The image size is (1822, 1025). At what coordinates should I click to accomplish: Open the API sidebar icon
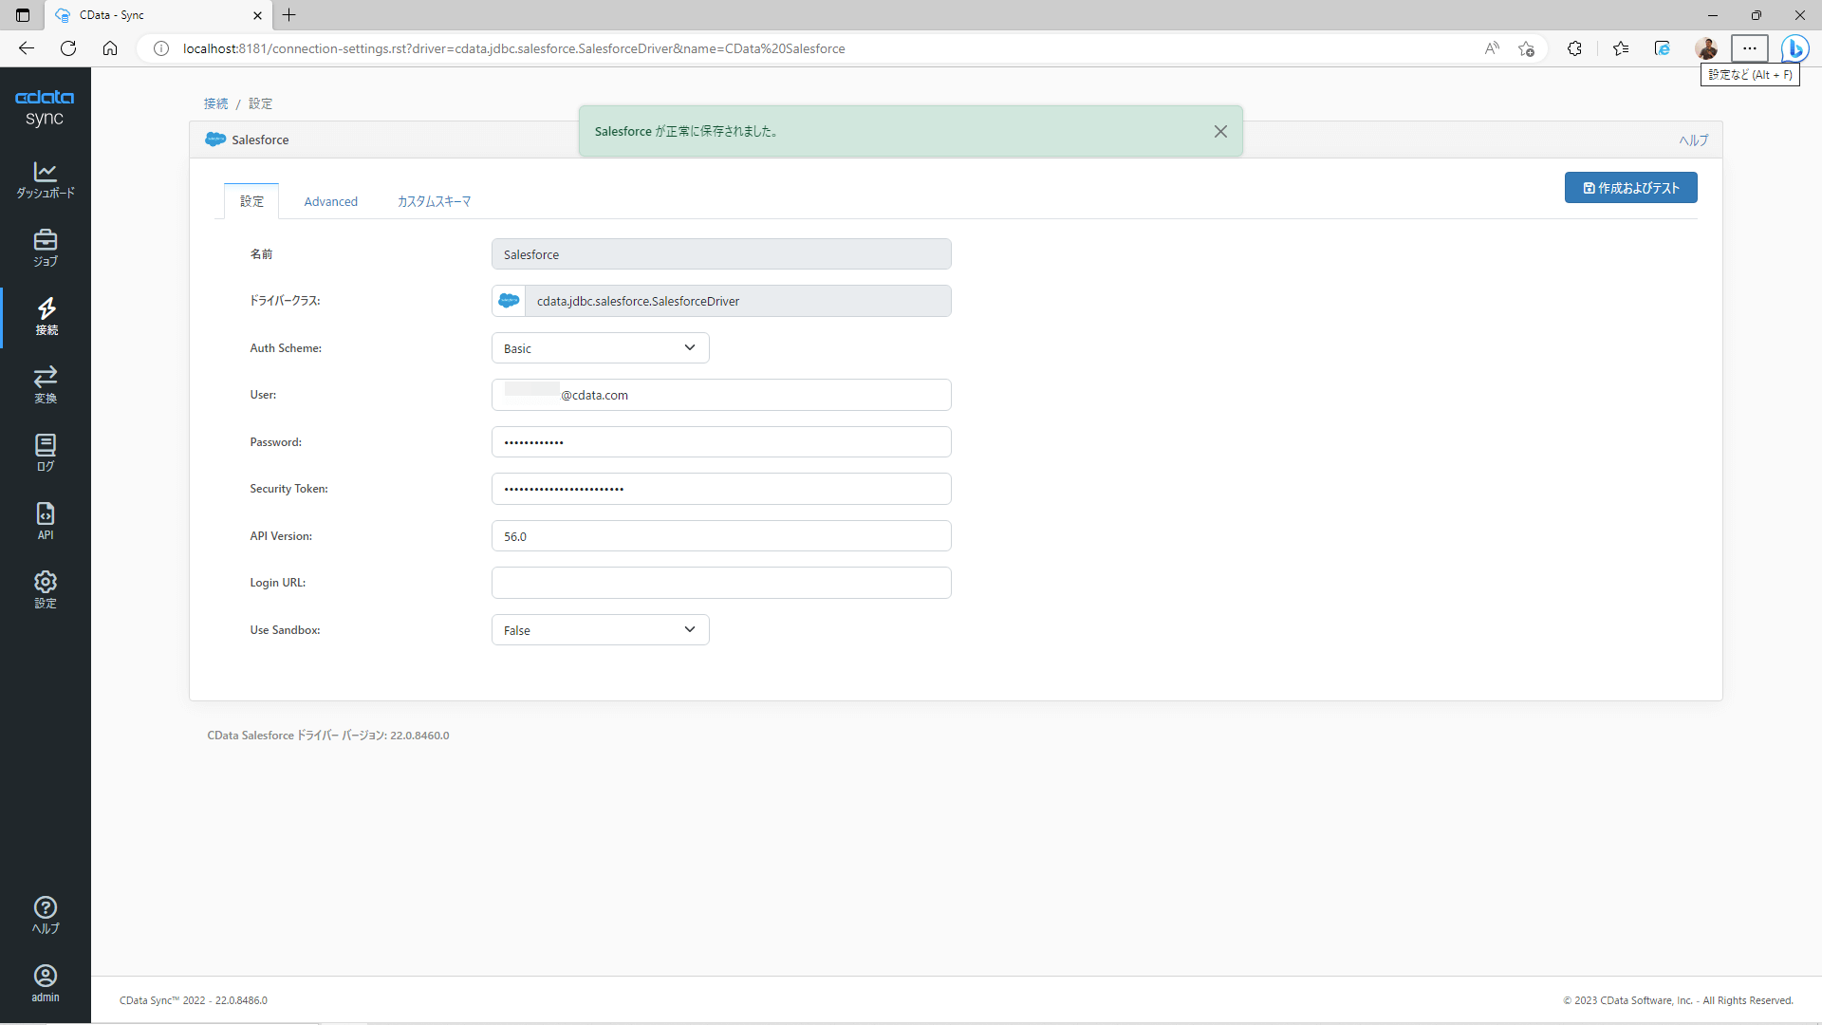point(45,521)
